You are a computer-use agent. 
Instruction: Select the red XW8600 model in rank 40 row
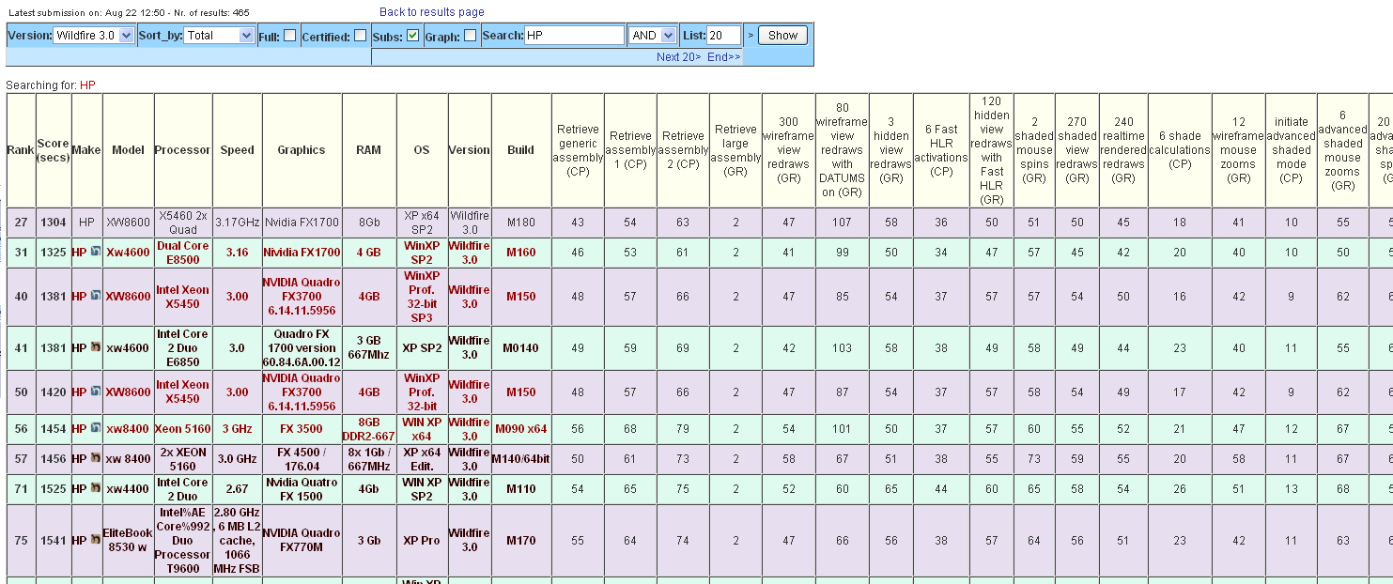(x=128, y=297)
